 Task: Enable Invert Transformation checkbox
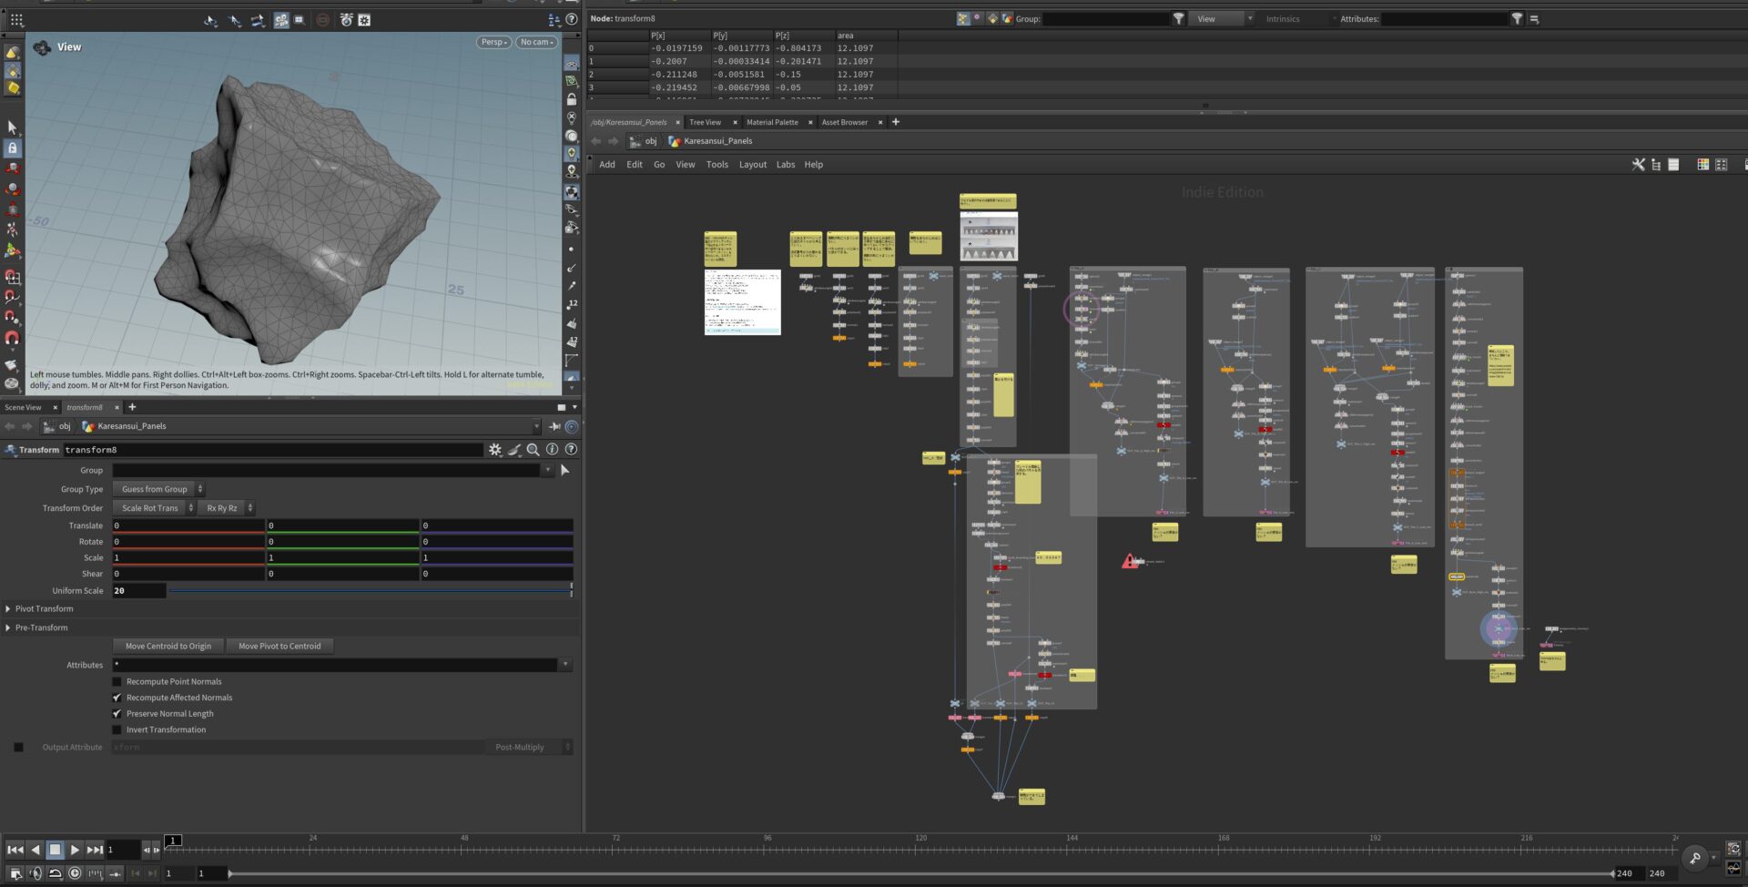coord(117,730)
